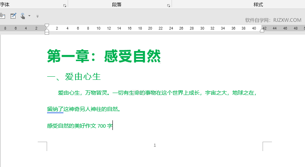The width and height of the screenshot is (305, 167).
Task: Click the draw table icon with pencil
Action: pos(13,16)
